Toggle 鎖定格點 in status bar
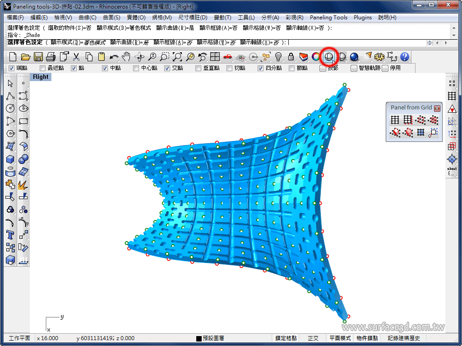Image resolution: width=462 pixels, height=346 pixels. click(286, 338)
